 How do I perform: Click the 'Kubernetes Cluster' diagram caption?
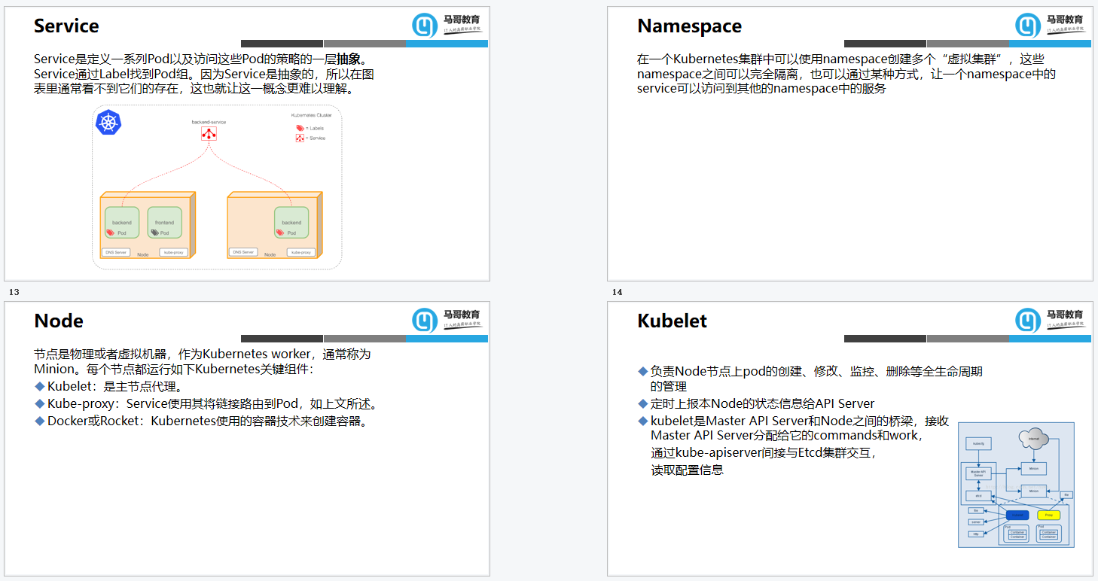[312, 115]
